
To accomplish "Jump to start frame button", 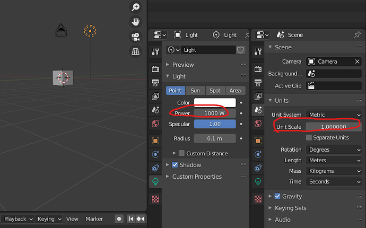I will pos(131,219).
